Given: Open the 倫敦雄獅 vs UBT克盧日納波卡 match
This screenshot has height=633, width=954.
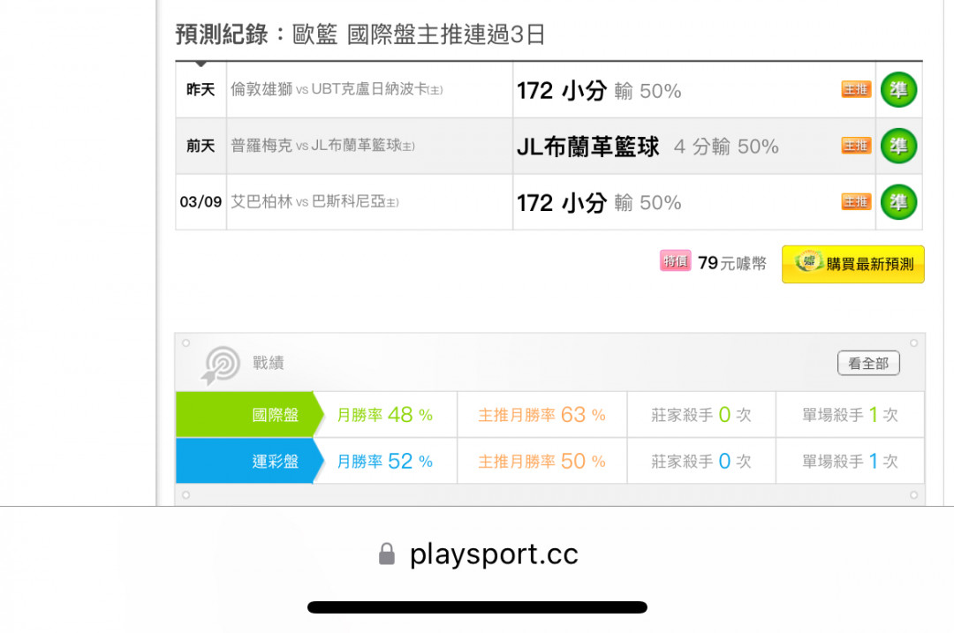Looking at the screenshot, I should click(337, 89).
